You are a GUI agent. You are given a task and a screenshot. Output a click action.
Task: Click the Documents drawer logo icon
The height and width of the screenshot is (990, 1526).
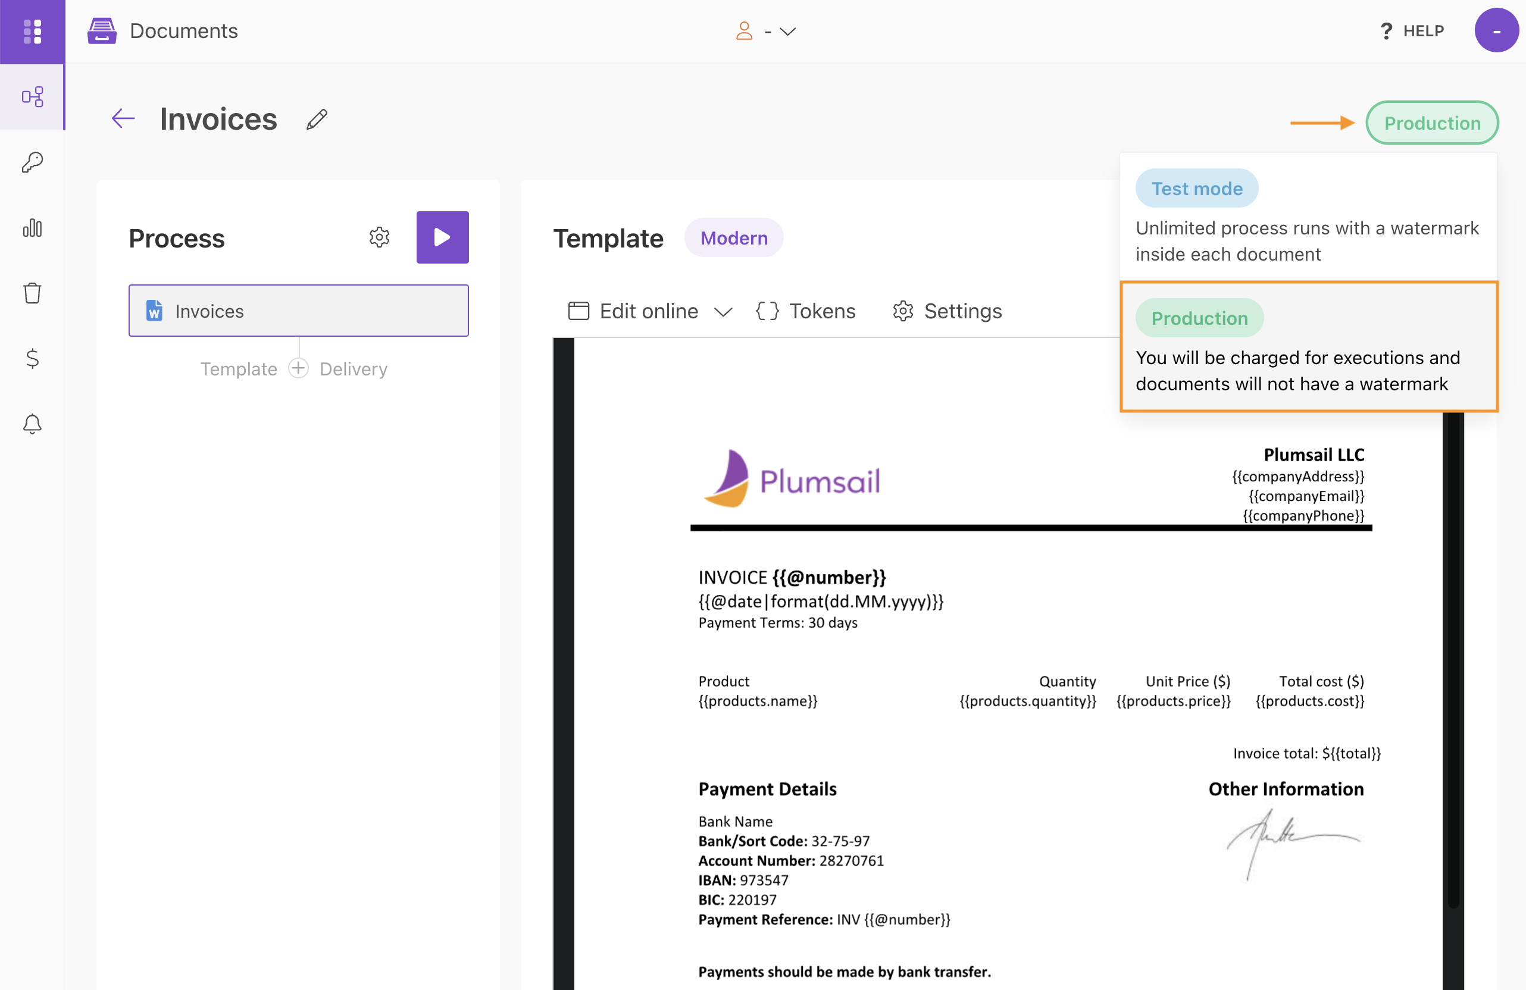[x=102, y=31]
